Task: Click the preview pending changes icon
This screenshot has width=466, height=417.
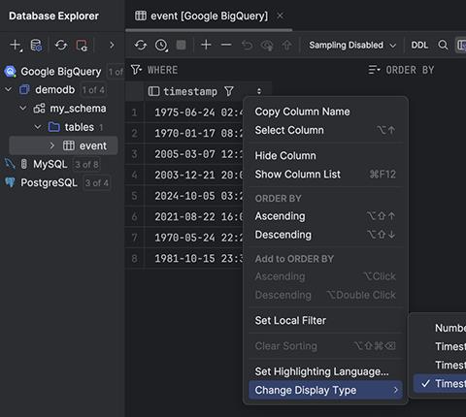Action: click(x=267, y=46)
